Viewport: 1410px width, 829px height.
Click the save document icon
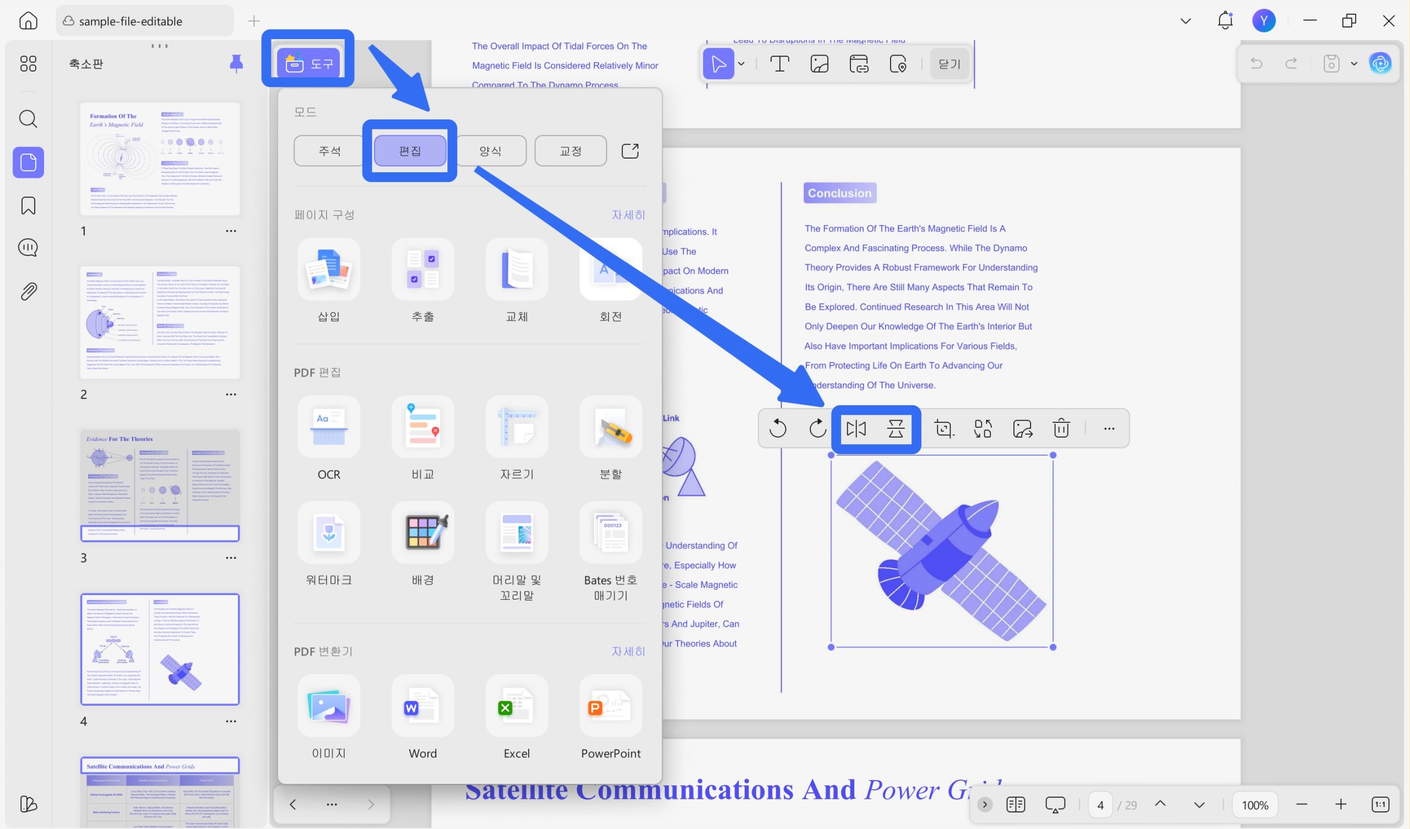click(1331, 63)
